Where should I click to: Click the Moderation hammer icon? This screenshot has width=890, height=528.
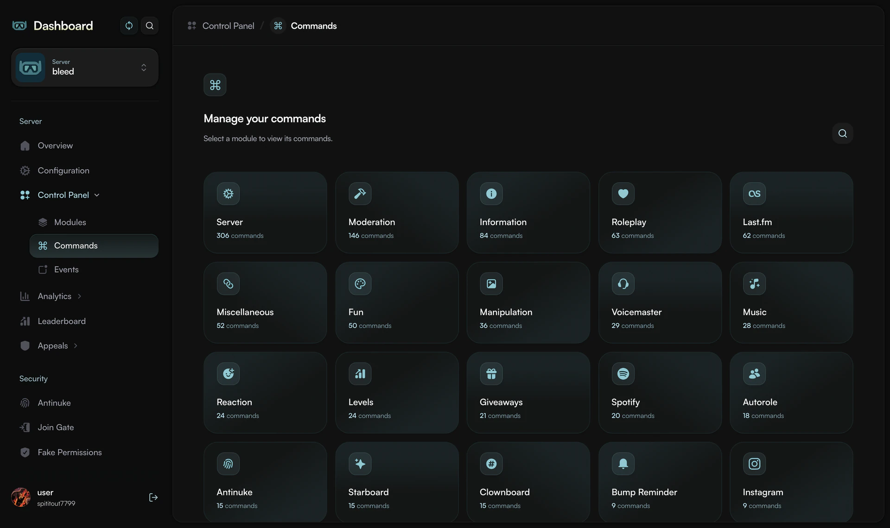coord(360,194)
